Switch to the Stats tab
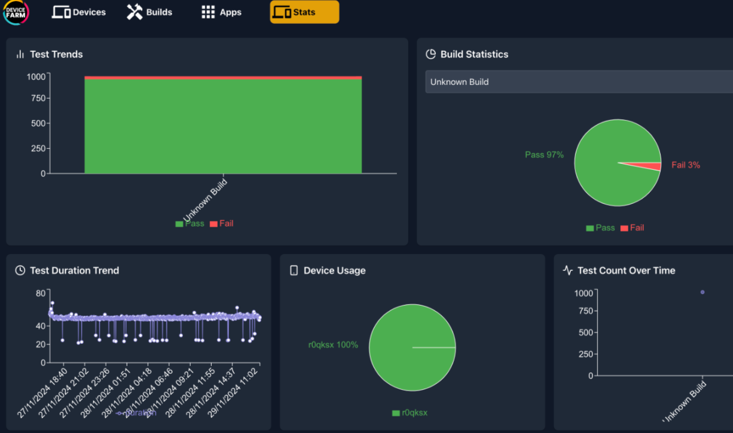Screen dimensions: 733x433 pos(304,12)
